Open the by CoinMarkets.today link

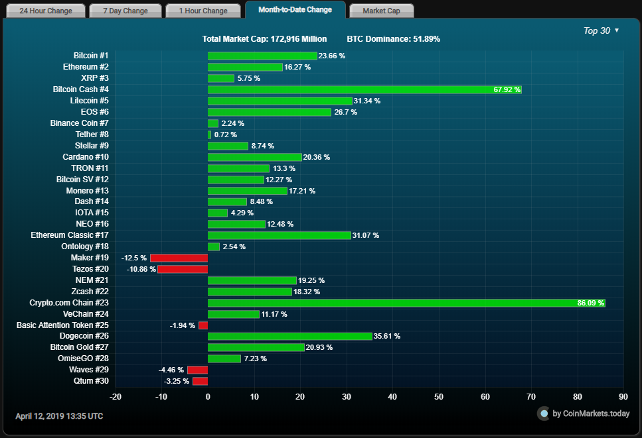point(591,413)
